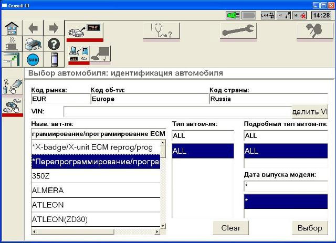Click the mobile device icon
Viewport: 336px width, 243px height.
pyautogui.click(x=53, y=59)
